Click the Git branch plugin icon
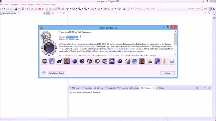Screen dimensions: 216x121 click(x=82, y=61)
